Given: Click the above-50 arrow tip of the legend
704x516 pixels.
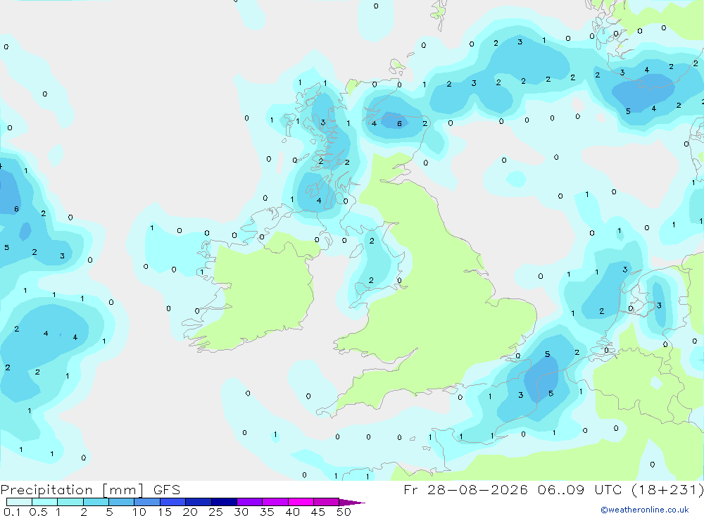Looking at the screenshot, I should click(x=351, y=503).
